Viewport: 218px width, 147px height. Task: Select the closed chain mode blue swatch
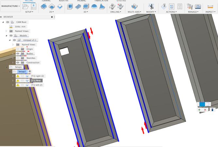click(202, 104)
